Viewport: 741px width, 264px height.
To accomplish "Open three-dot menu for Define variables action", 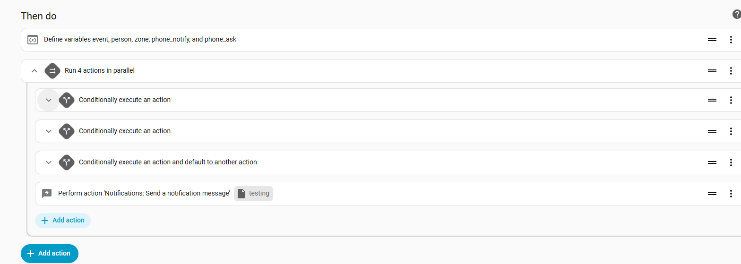I will pos(731,40).
